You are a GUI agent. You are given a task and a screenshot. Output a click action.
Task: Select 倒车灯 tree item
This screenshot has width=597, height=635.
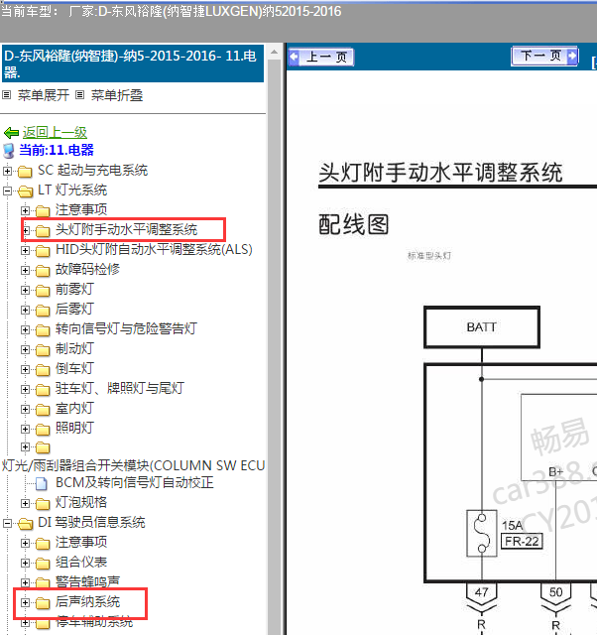pos(75,368)
